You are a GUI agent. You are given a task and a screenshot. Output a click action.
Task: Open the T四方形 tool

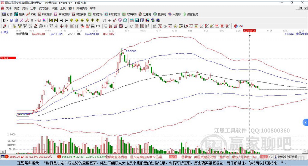(95, 14)
